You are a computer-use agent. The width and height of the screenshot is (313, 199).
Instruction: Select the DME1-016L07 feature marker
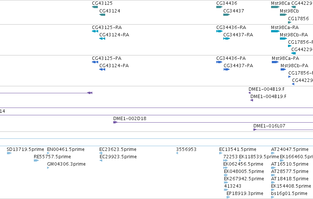[x=255, y=130]
